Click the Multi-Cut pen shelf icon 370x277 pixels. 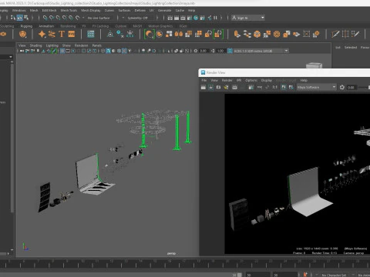tap(335, 34)
